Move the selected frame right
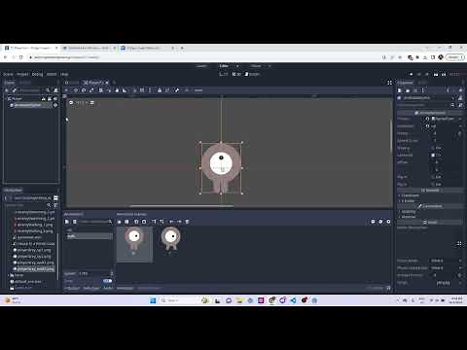Image resolution: width=467 pixels, height=350 pixels. click(179, 222)
